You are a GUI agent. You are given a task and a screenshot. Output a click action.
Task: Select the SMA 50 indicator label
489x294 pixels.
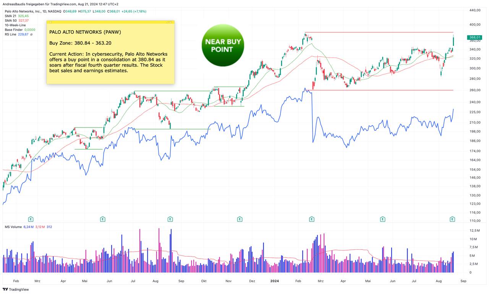click(x=11, y=21)
